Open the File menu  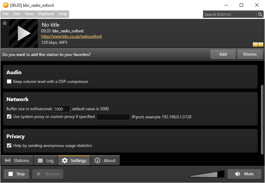[x=6, y=14]
